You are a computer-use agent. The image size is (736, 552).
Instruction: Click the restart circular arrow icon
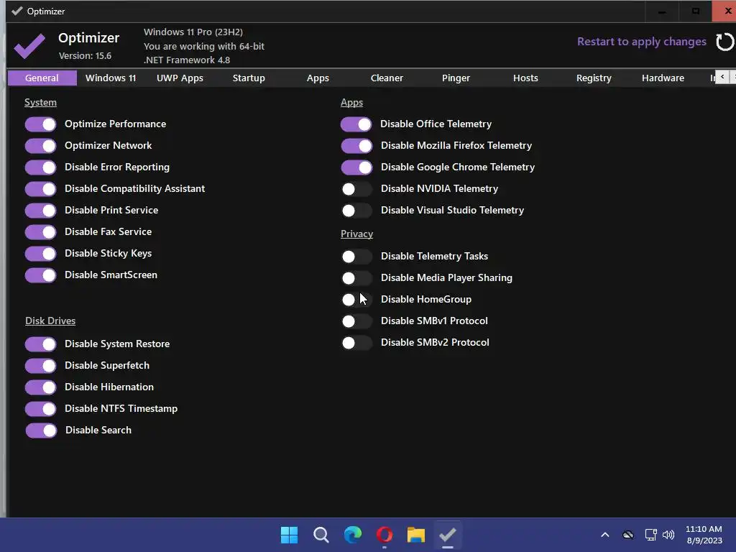724,42
